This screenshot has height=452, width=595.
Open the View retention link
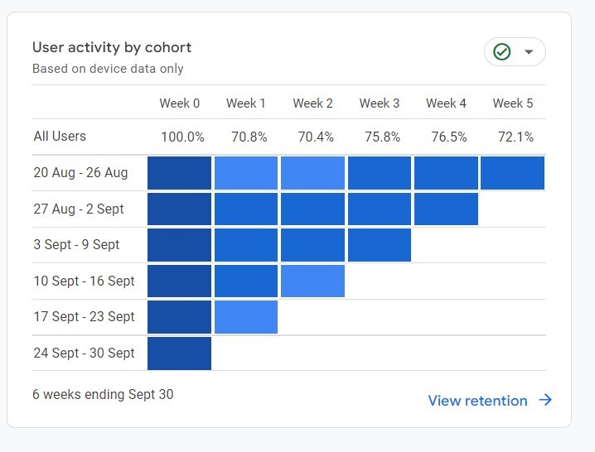click(x=477, y=401)
